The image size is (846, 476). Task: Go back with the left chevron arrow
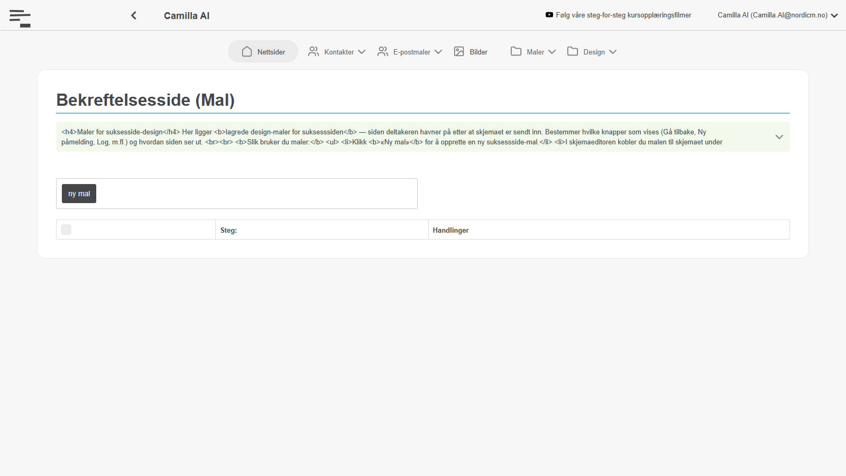[x=134, y=15]
